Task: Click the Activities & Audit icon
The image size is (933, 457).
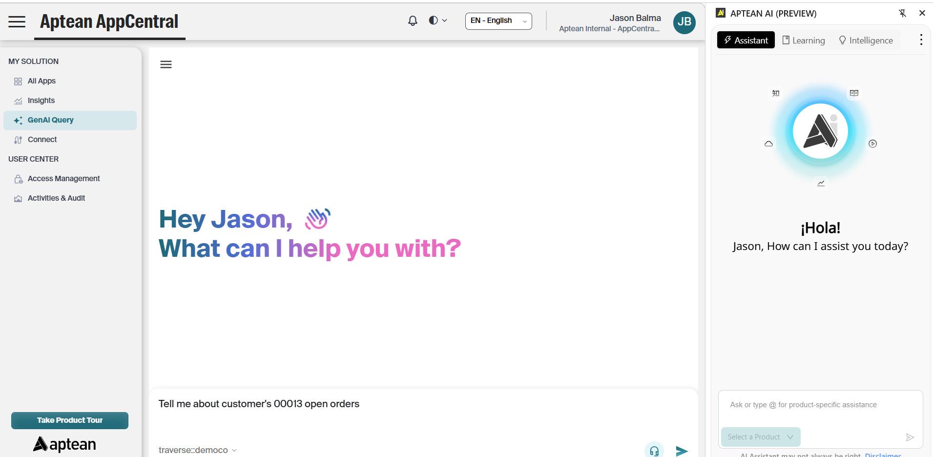Action: point(18,199)
